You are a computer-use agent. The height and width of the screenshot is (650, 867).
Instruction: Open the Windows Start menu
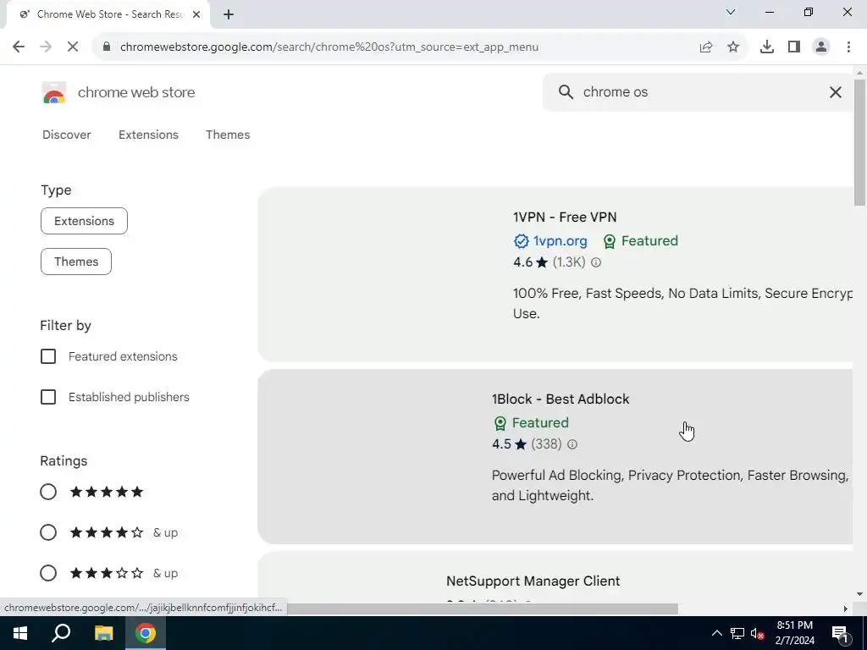(x=20, y=633)
